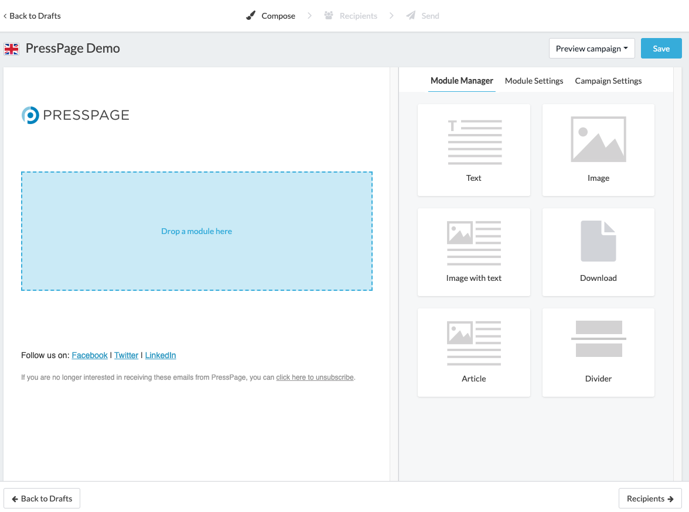689x512 pixels.
Task: Click top Back to Drafts link
Action: (x=32, y=16)
